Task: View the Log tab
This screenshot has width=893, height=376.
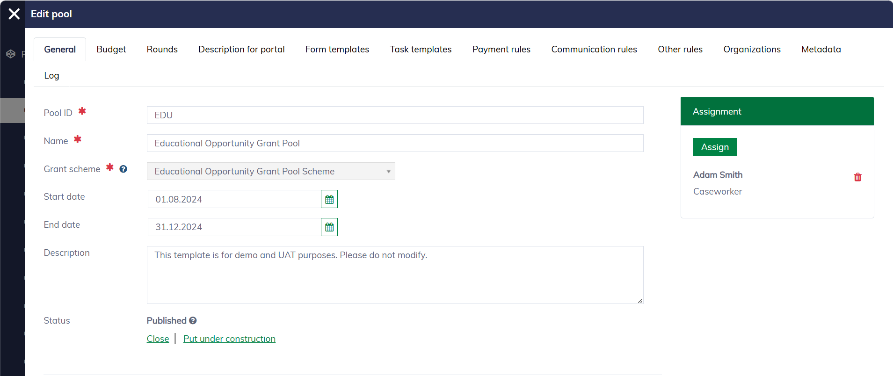Action: 51,76
